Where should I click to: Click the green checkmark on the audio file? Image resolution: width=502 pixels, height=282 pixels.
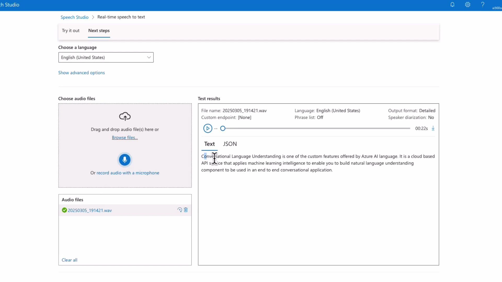[x=64, y=210]
